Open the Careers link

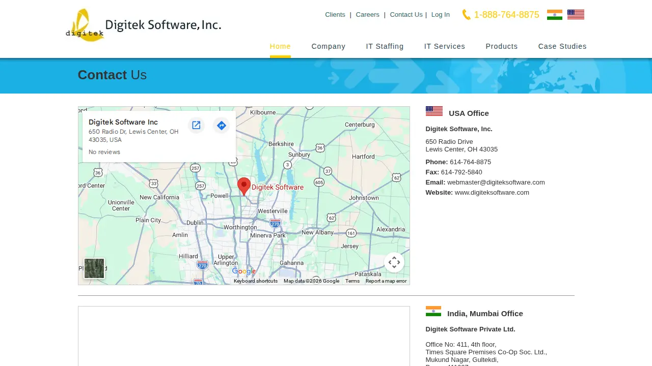(367, 15)
